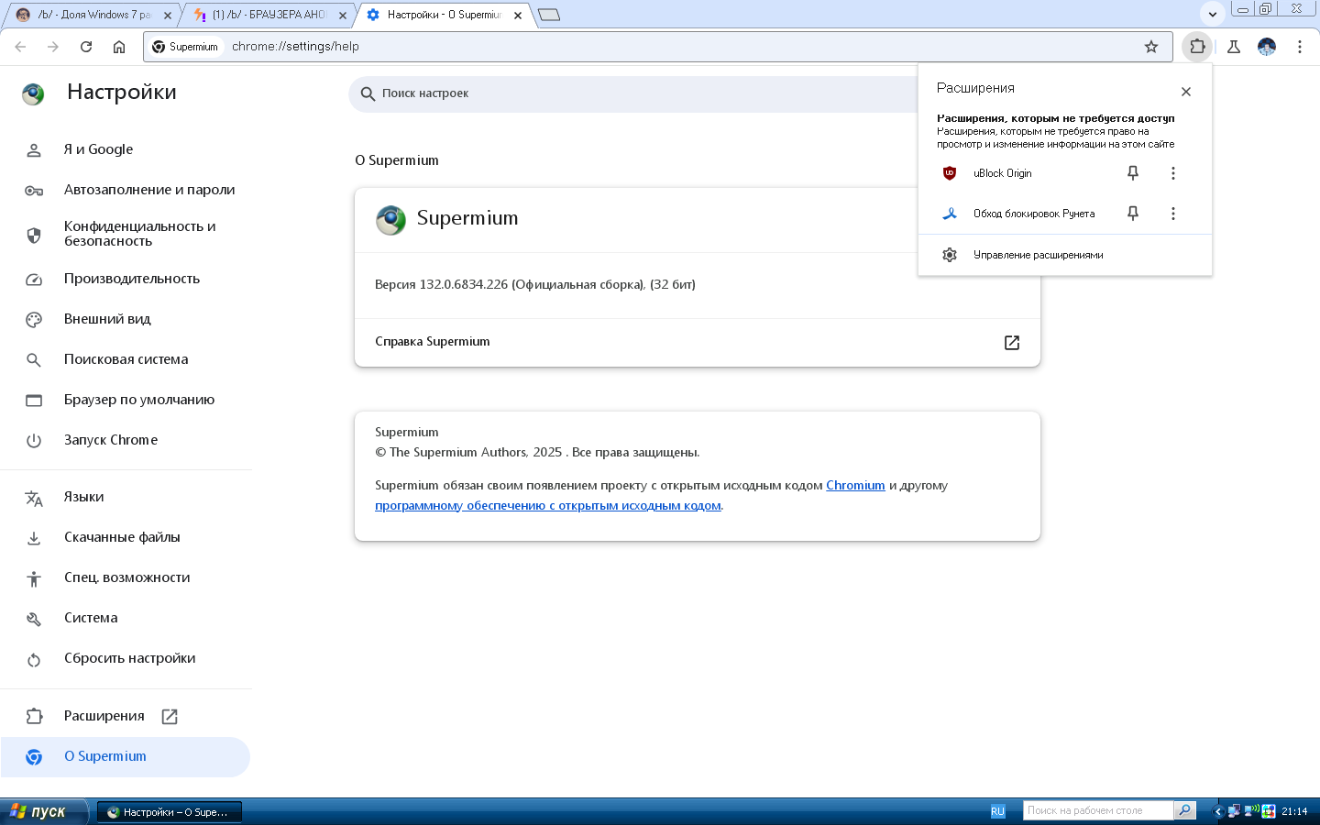Bookmark this page with the star icon

point(1151,47)
